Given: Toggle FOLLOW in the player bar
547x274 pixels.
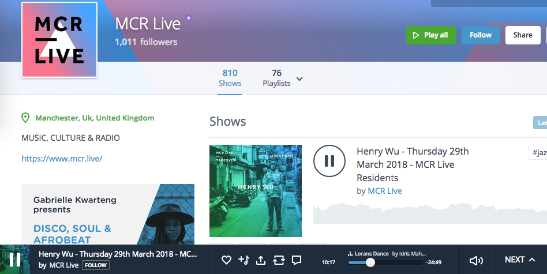Looking at the screenshot, I should tap(95, 265).
